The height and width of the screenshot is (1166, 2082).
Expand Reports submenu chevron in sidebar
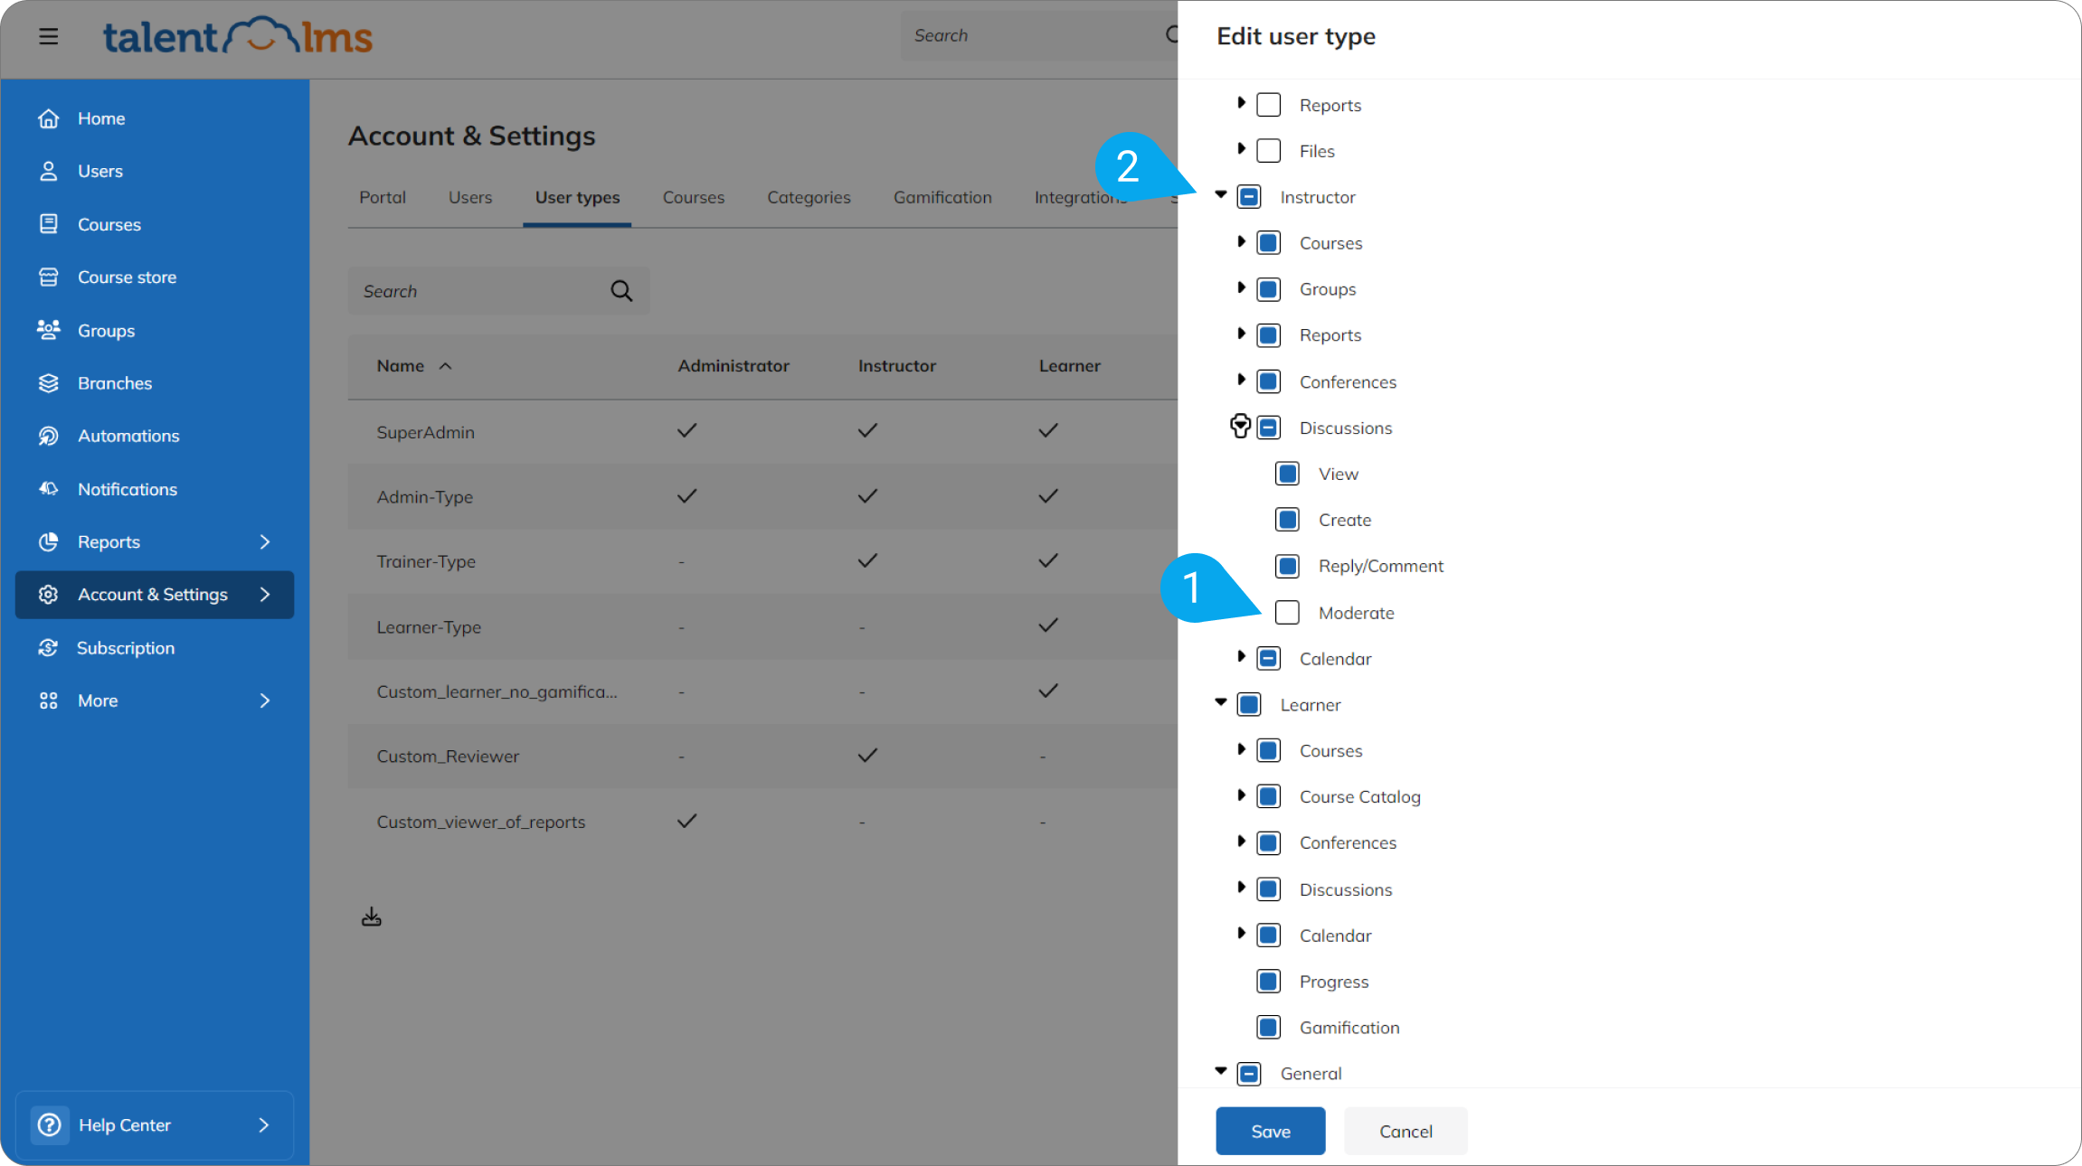pos(265,541)
